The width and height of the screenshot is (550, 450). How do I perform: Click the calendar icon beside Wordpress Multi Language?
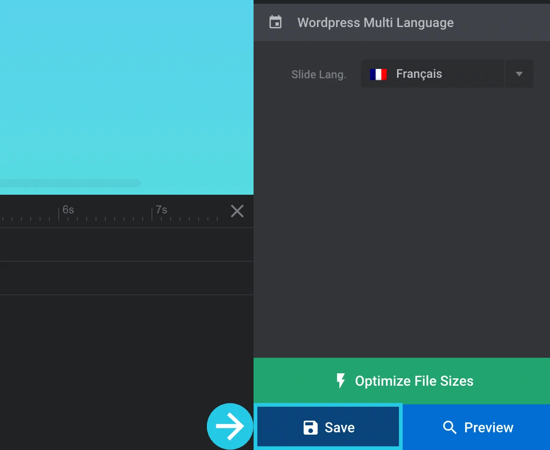(x=275, y=22)
